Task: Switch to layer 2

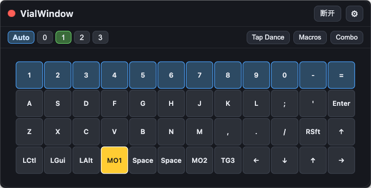Action: pos(82,37)
